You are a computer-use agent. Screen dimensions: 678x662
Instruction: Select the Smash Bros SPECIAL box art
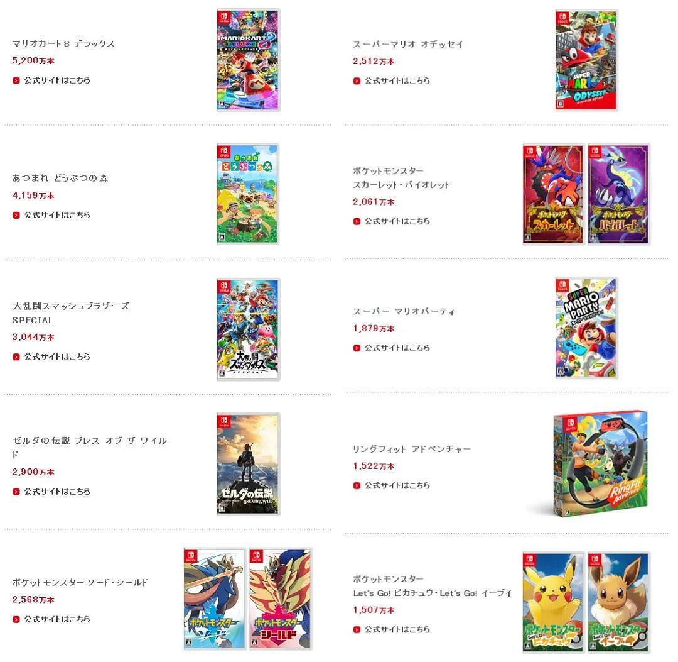tap(248, 329)
